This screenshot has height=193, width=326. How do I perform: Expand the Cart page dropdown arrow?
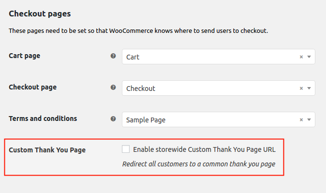pos(309,57)
